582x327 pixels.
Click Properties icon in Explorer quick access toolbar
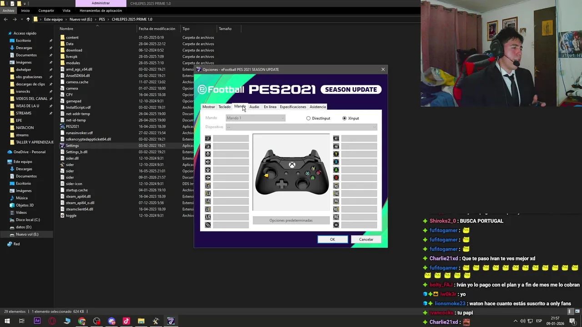12,3
